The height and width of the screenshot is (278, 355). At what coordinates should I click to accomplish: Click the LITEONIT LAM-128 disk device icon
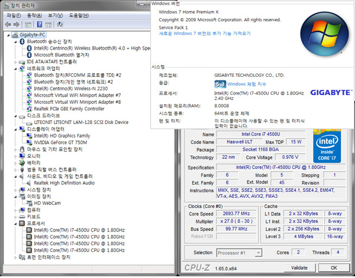[x=29, y=123]
